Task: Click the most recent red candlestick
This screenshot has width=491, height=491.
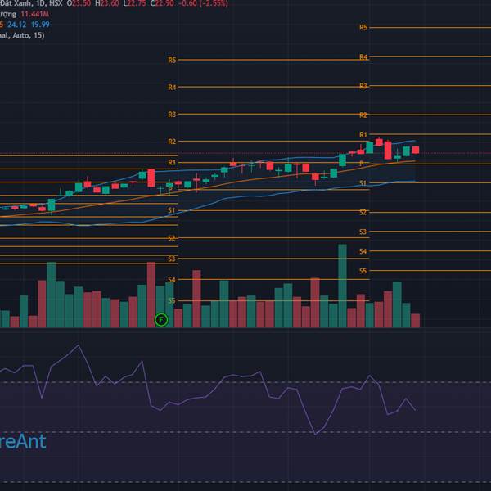Action: tap(416, 150)
